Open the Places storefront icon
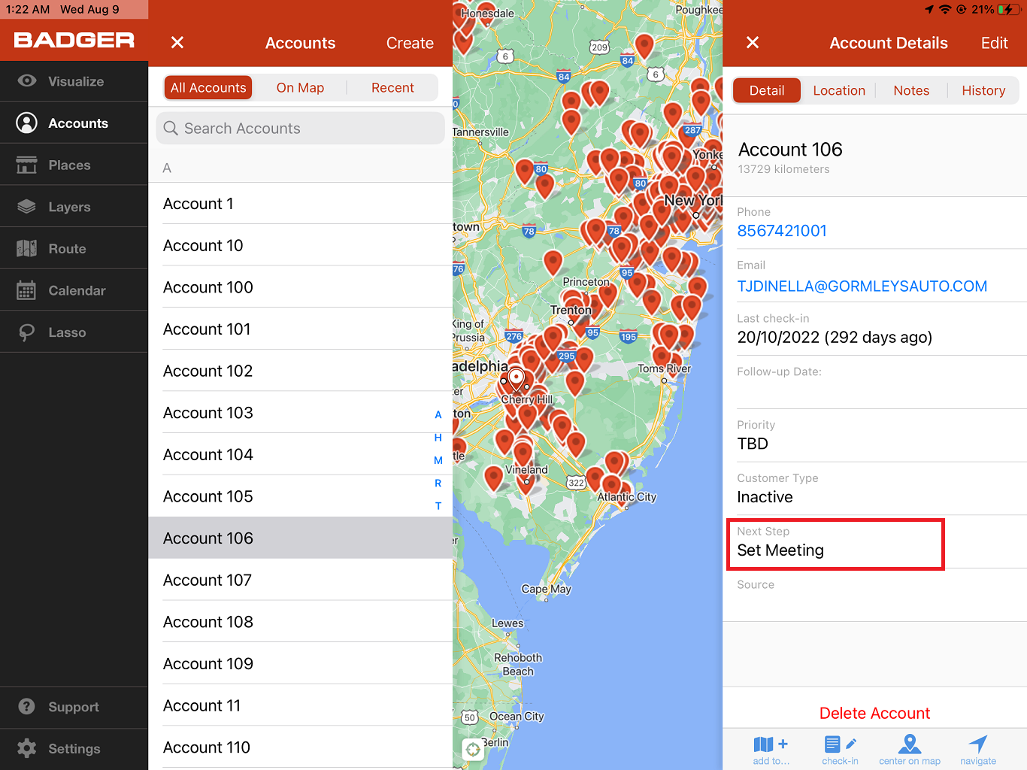The image size is (1027, 770). 27,165
